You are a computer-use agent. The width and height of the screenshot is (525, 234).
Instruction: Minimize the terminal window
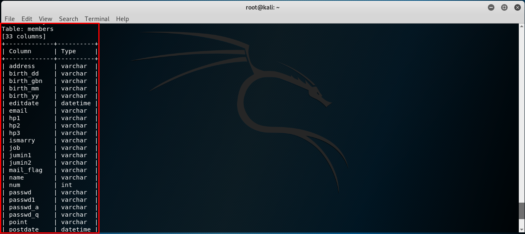[491, 7]
